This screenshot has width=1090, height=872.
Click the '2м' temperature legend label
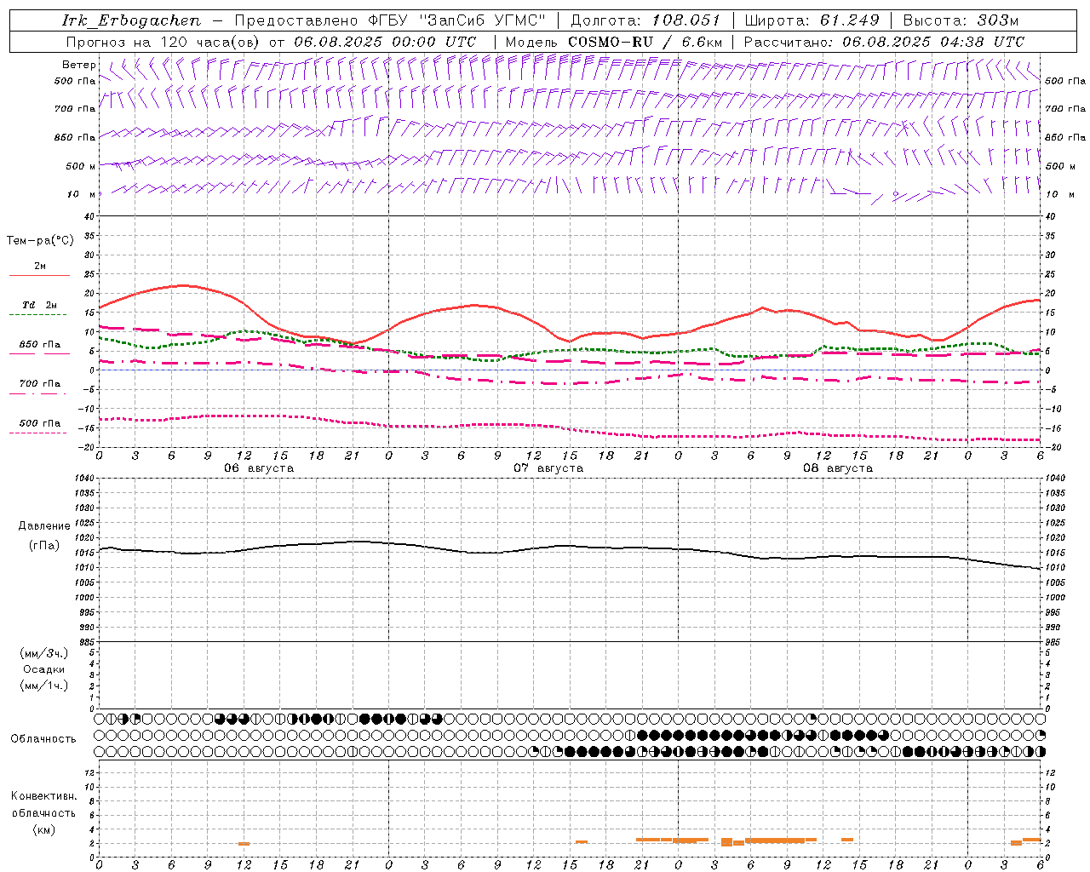point(40,267)
